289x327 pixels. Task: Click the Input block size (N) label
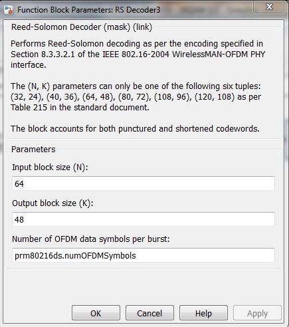[x=50, y=167]
